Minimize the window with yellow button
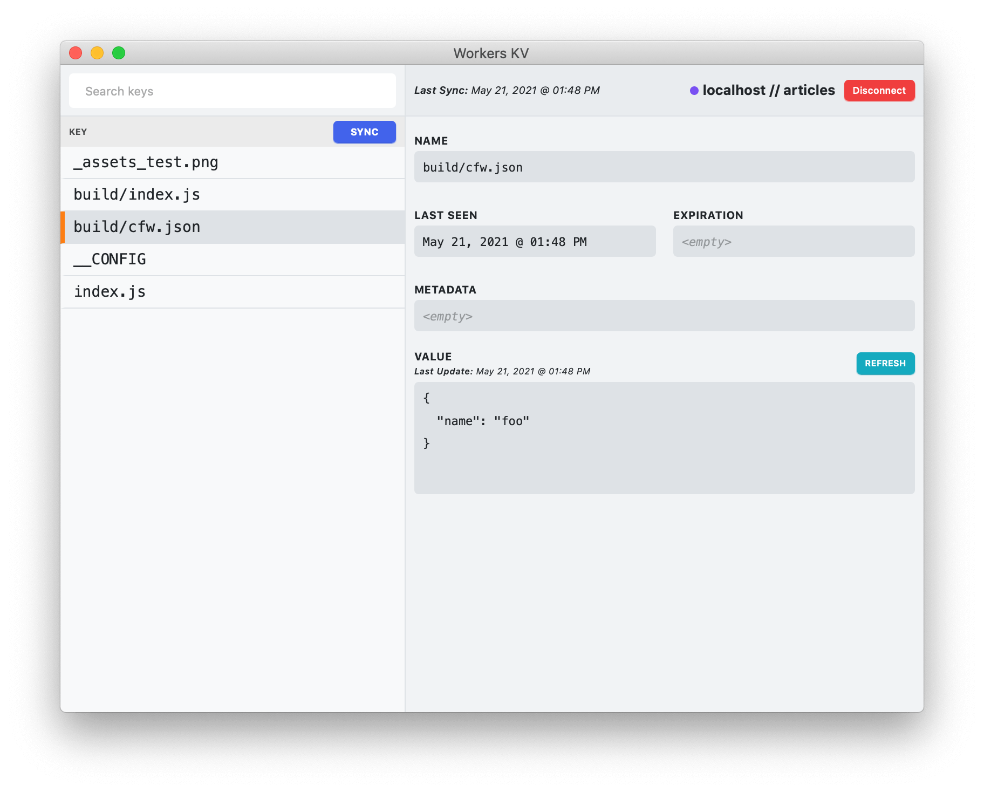This screenshot has height=792, width=984. click(x=97, y=53)
